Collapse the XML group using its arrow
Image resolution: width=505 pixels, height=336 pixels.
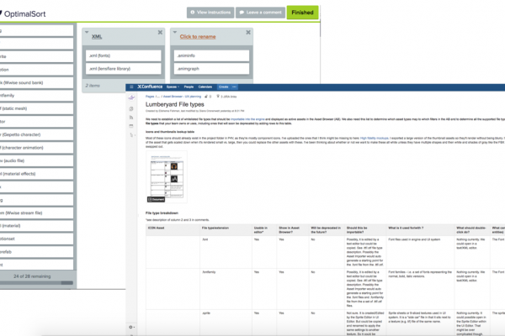(x=87, y=32)
